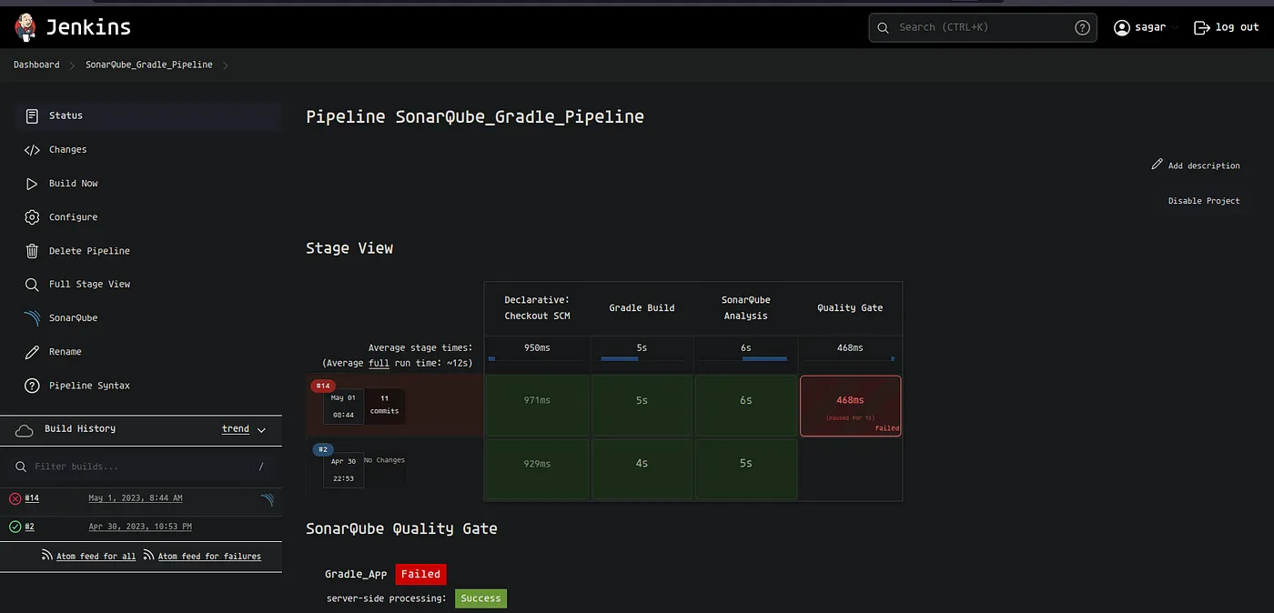The height and width of the screenshot is (613, 1274).
Task: Click the Add description link
Action: click(1196, 165)
